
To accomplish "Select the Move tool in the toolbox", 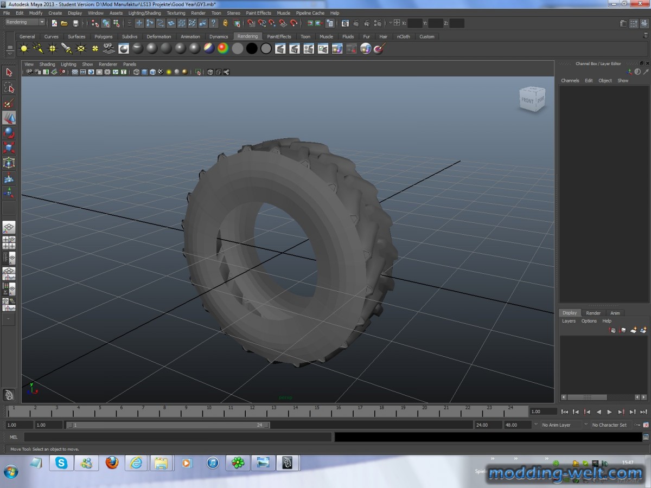I will coord(9,118).
